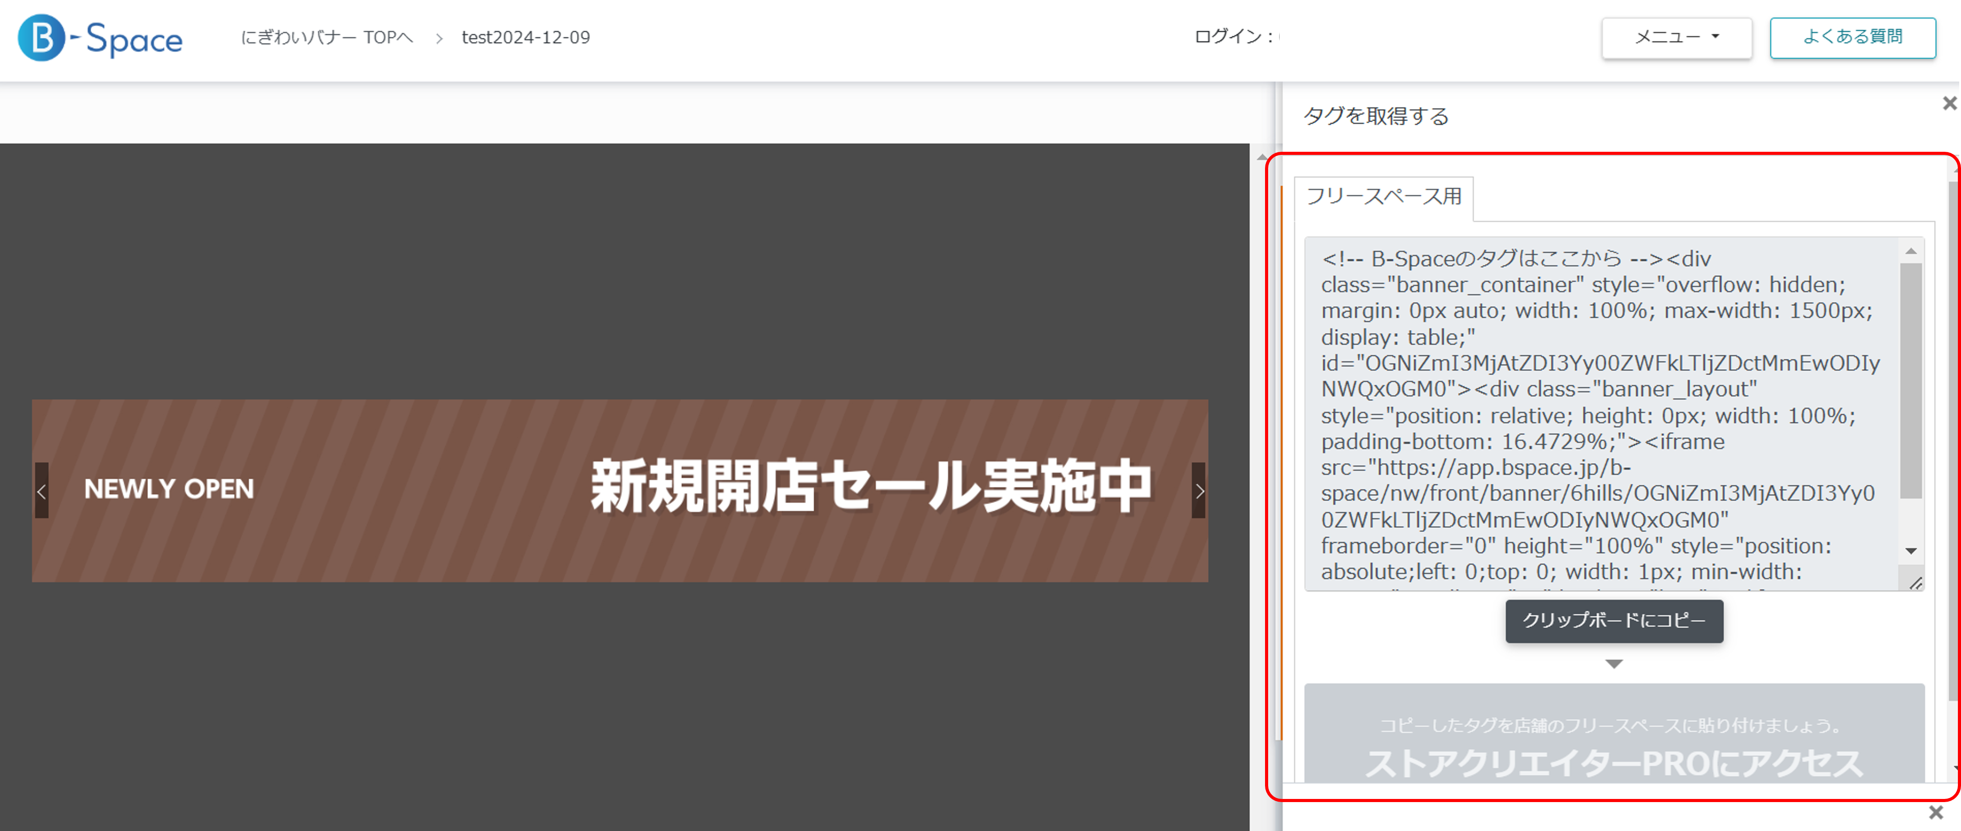Click the downward triangle below copy button
The height and width of the screenshot is (831, 1961).
tap(1614, 664)
